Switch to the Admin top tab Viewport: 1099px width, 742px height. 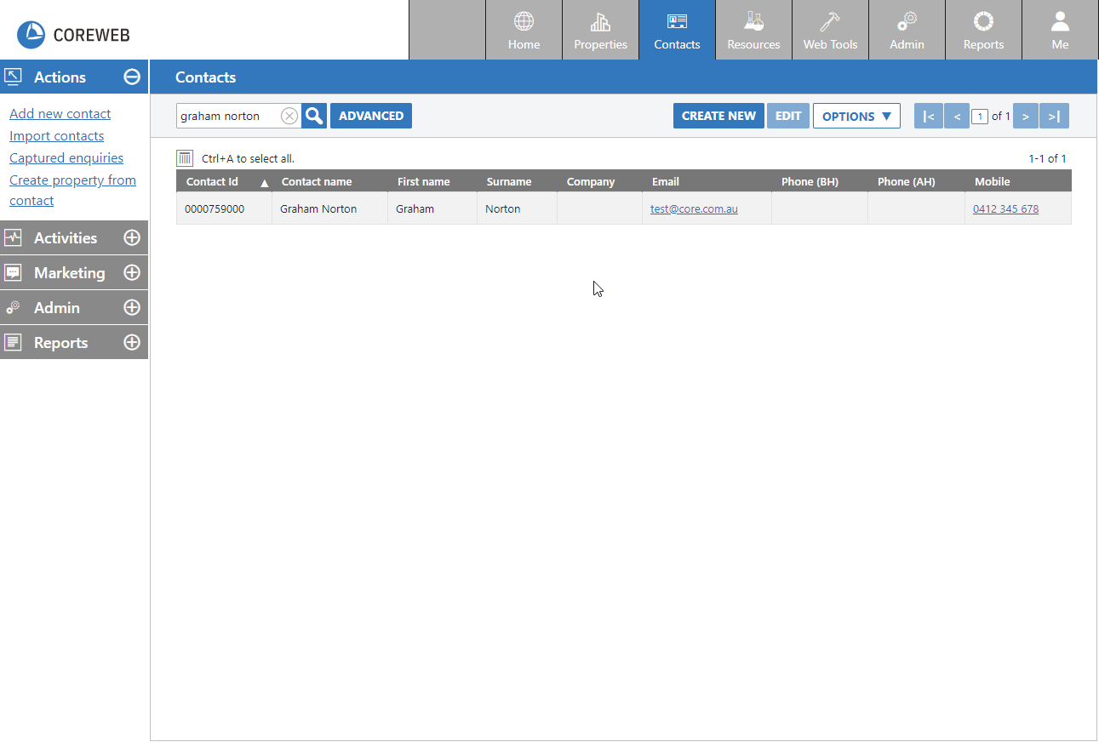pyautogui.click(x=907, y=31)
